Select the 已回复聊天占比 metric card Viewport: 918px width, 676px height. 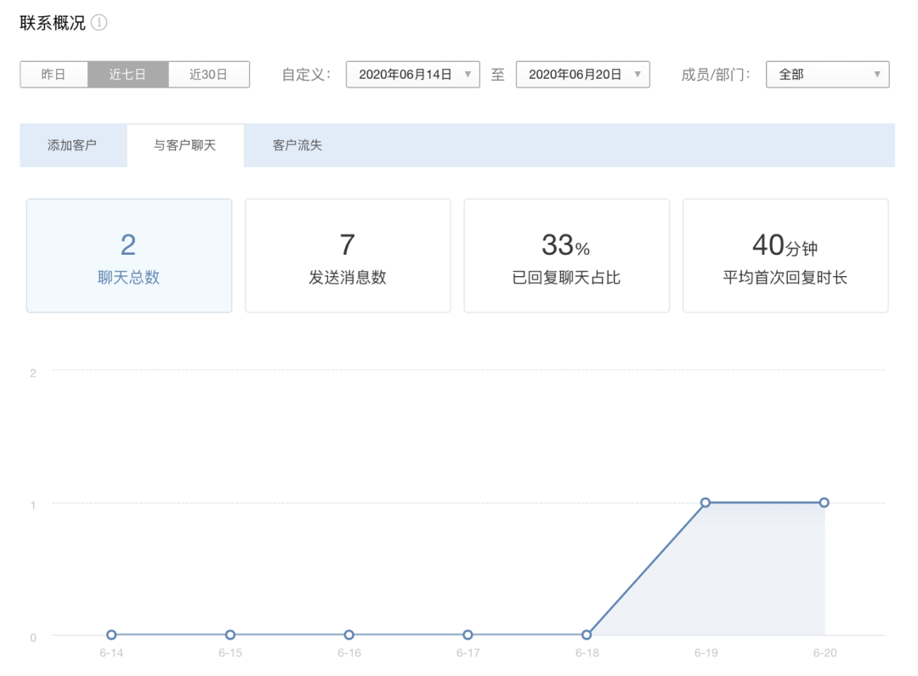(x=566, y=256)
